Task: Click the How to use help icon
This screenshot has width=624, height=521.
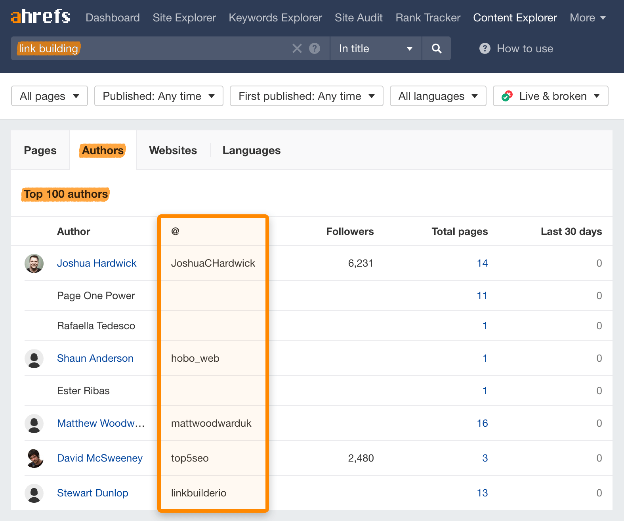Action: (x=485, y=48)
